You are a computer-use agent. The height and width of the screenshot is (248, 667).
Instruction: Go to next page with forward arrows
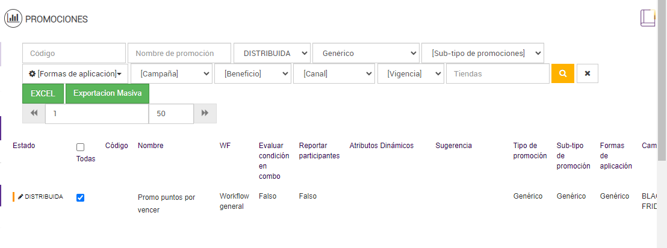click(x=205, y=113)
